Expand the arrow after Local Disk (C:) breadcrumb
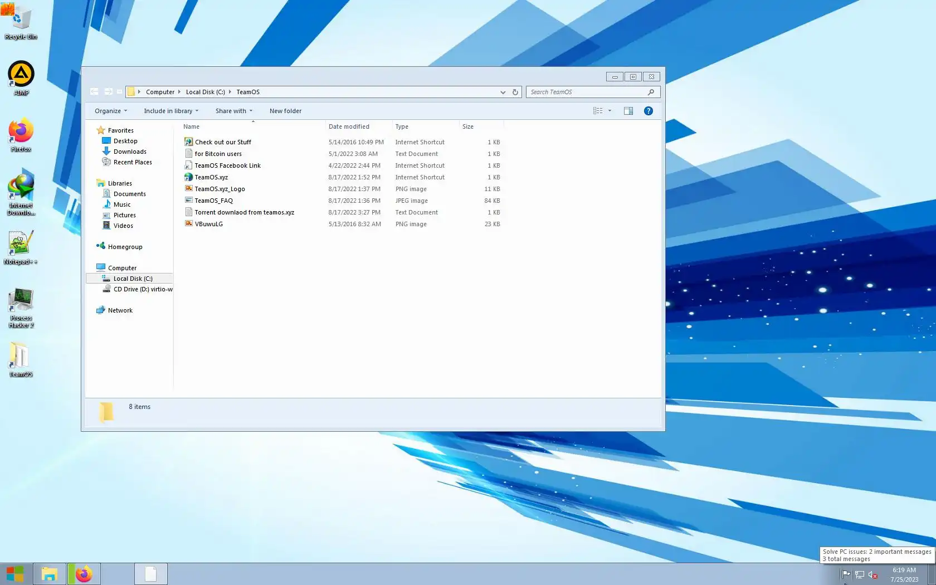 coord(230,92)
